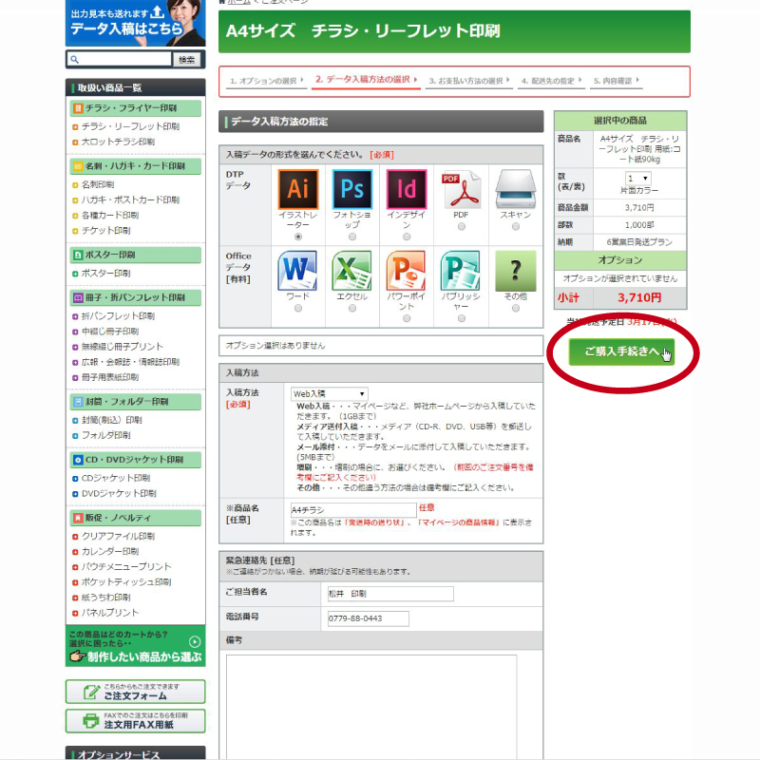Open the チケット印刷 link

point(105,230)
